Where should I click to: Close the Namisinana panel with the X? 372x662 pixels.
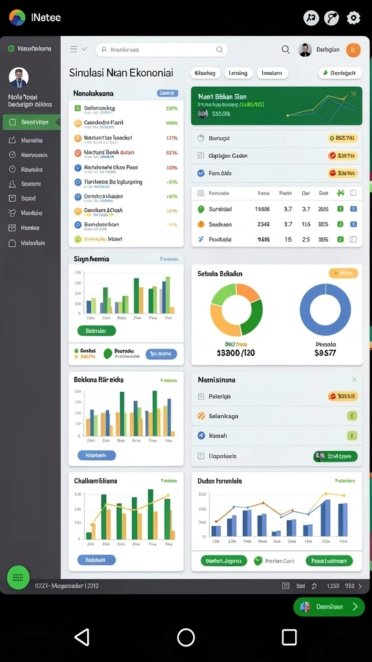[355, 379]
